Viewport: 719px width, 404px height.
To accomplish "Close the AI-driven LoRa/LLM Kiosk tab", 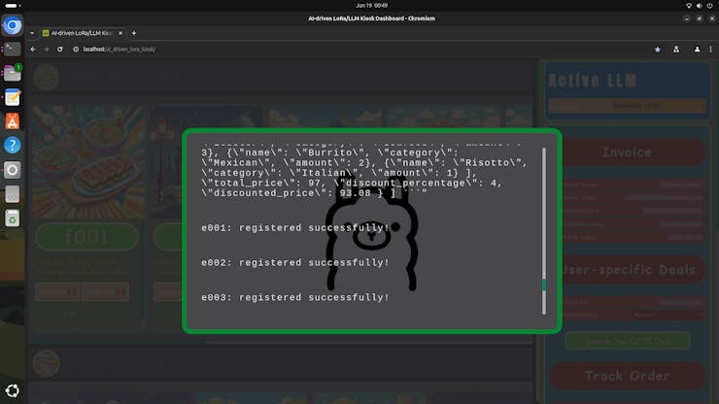I will coord(120,33).
